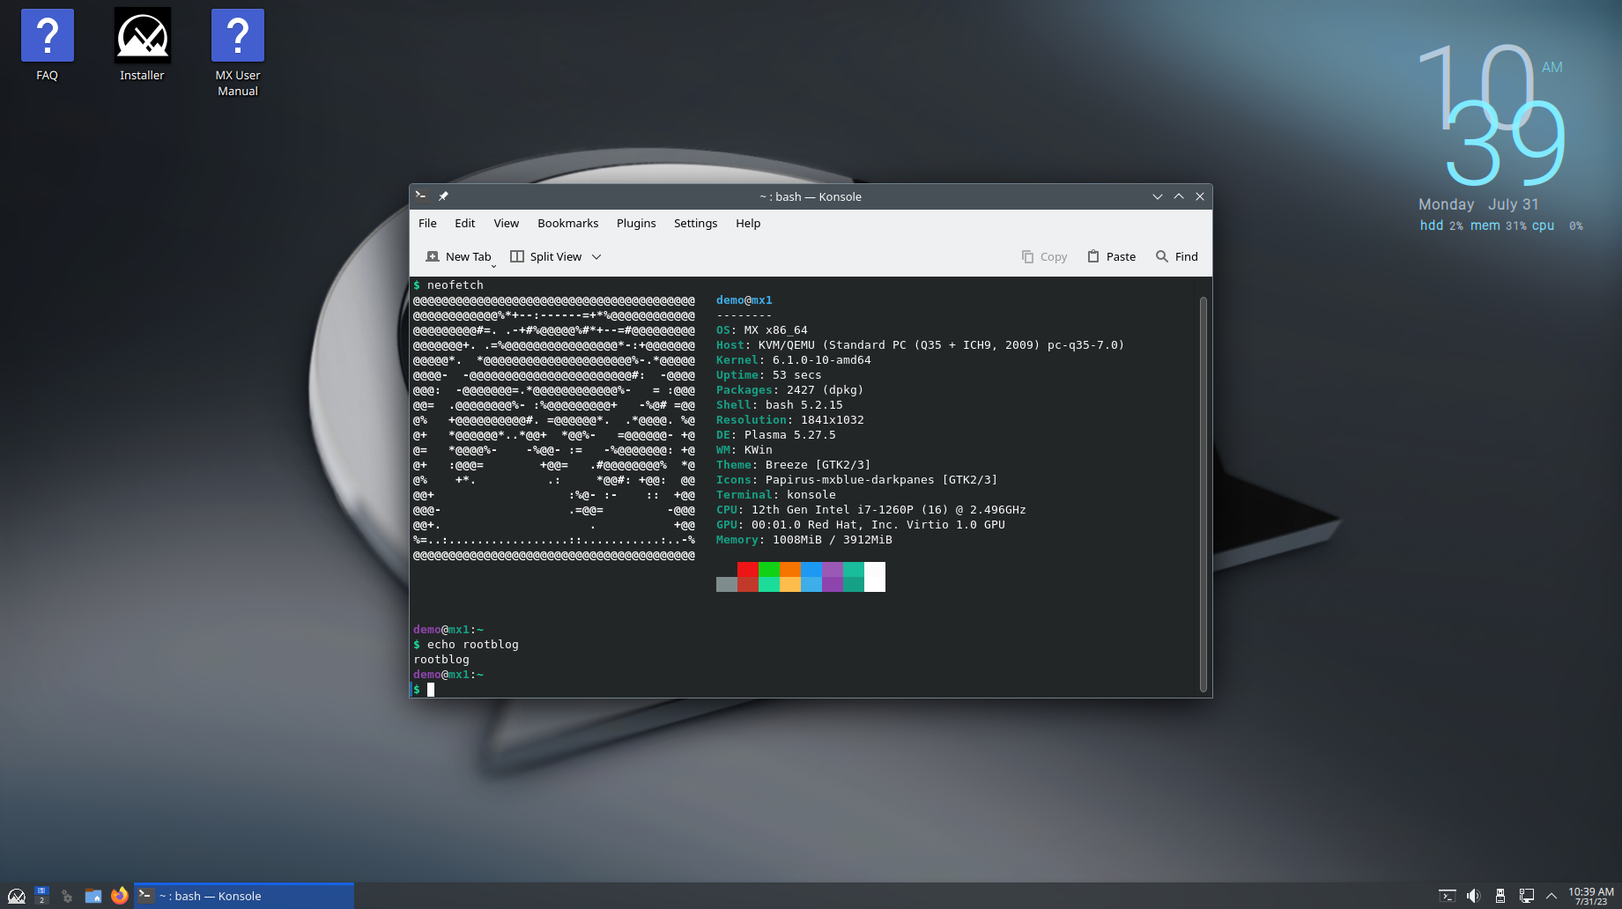Open the Settings menu in Konsole
The width and height of the screenshot is (1622, 909).
[695, 223]
